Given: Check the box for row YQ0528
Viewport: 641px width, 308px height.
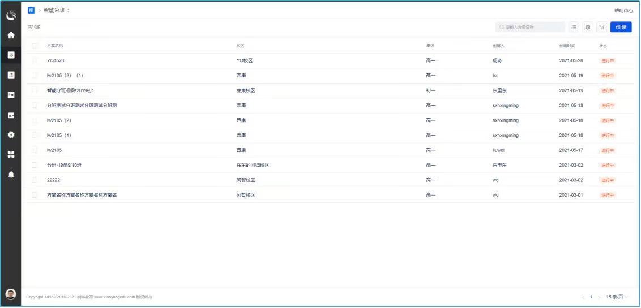Looking at the screenshot, I should click(35, 60).
